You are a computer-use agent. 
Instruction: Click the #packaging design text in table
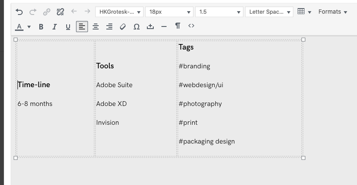207,141
